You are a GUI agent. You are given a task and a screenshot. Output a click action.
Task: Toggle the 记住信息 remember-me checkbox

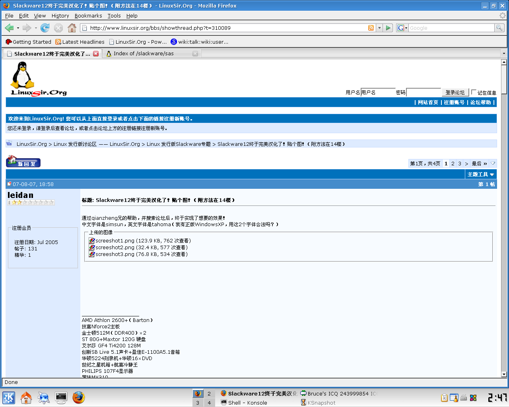(474, 92)
